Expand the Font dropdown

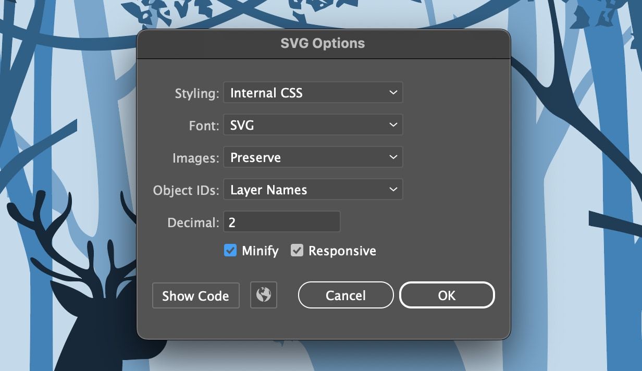(313, 125)
